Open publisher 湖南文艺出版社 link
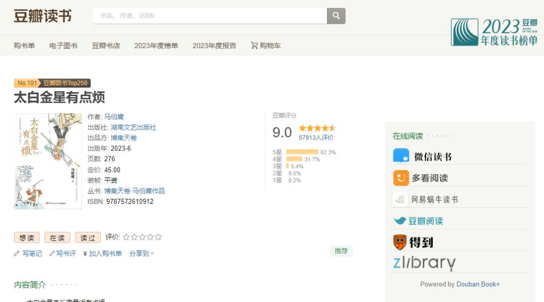This screenshot has width=544, height=302. (133, 127)
